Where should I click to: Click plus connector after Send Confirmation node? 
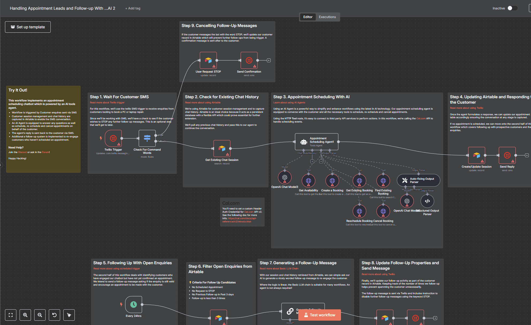pos(269,60)
